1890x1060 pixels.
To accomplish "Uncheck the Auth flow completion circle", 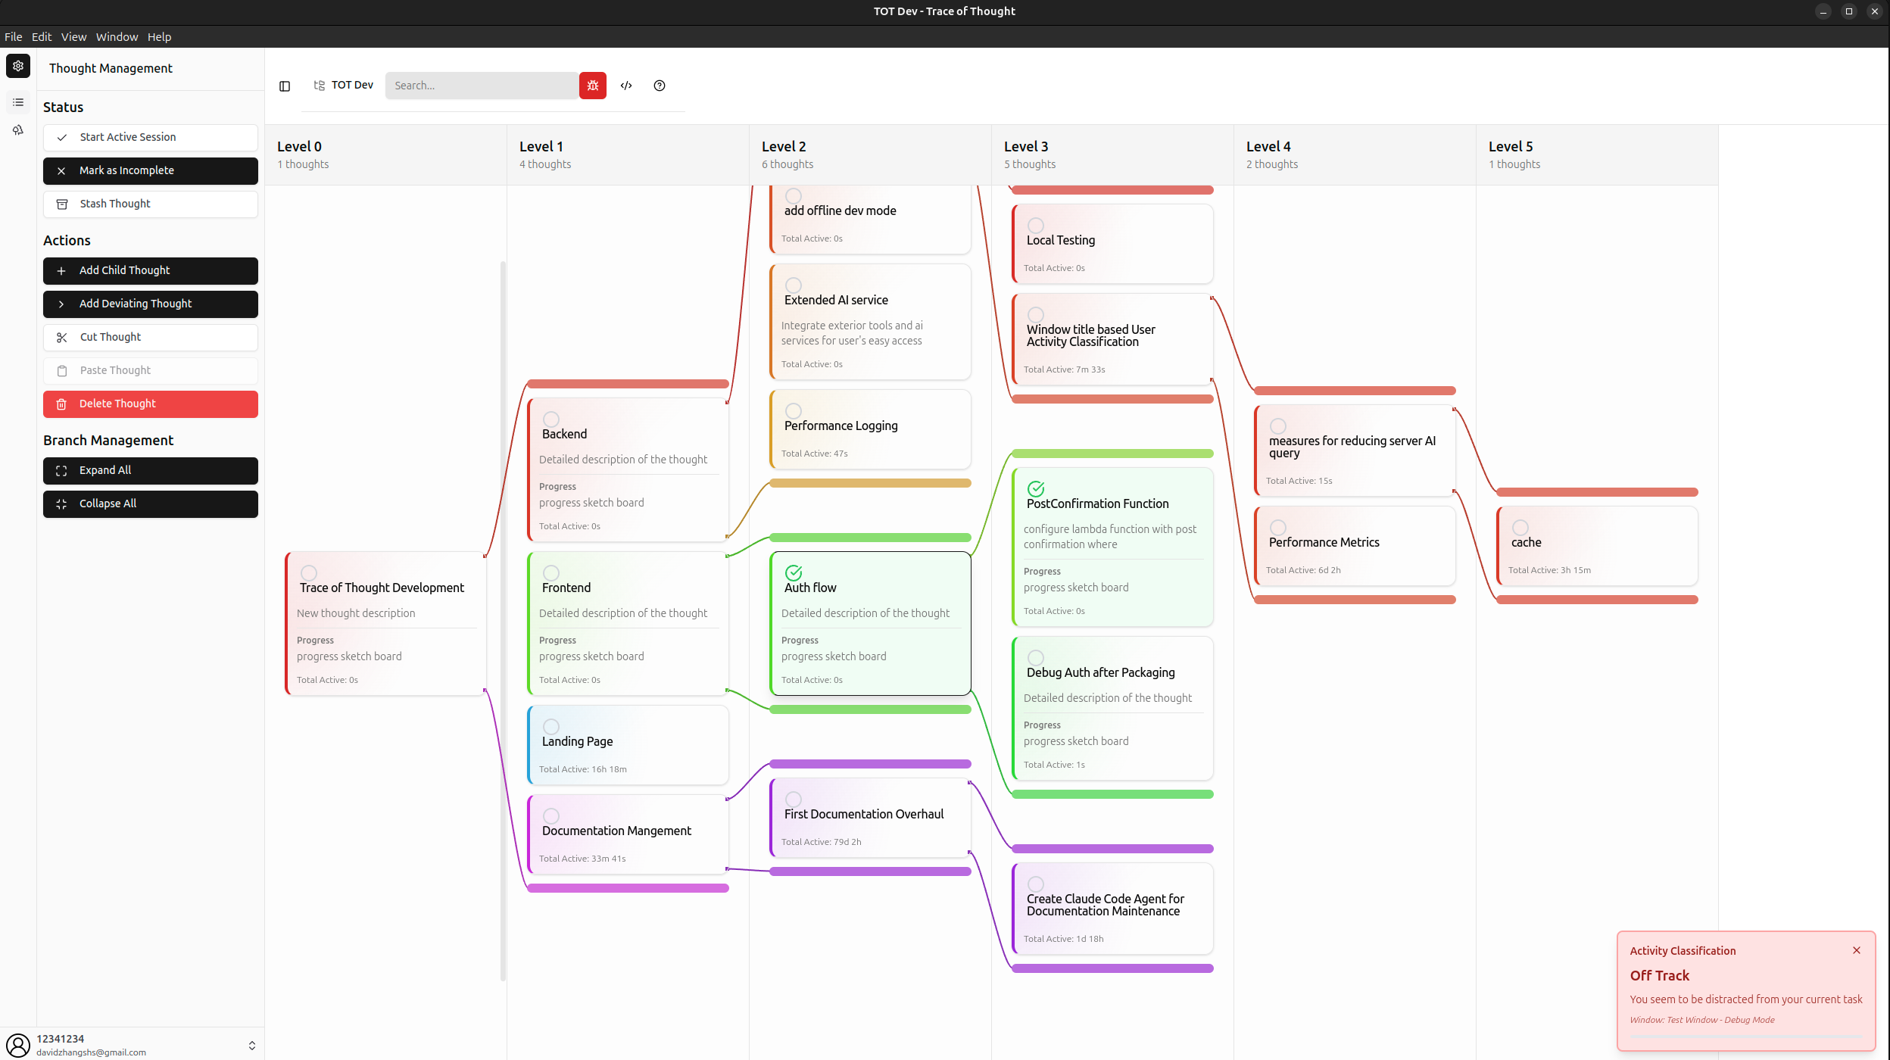I will pos(794,573).
